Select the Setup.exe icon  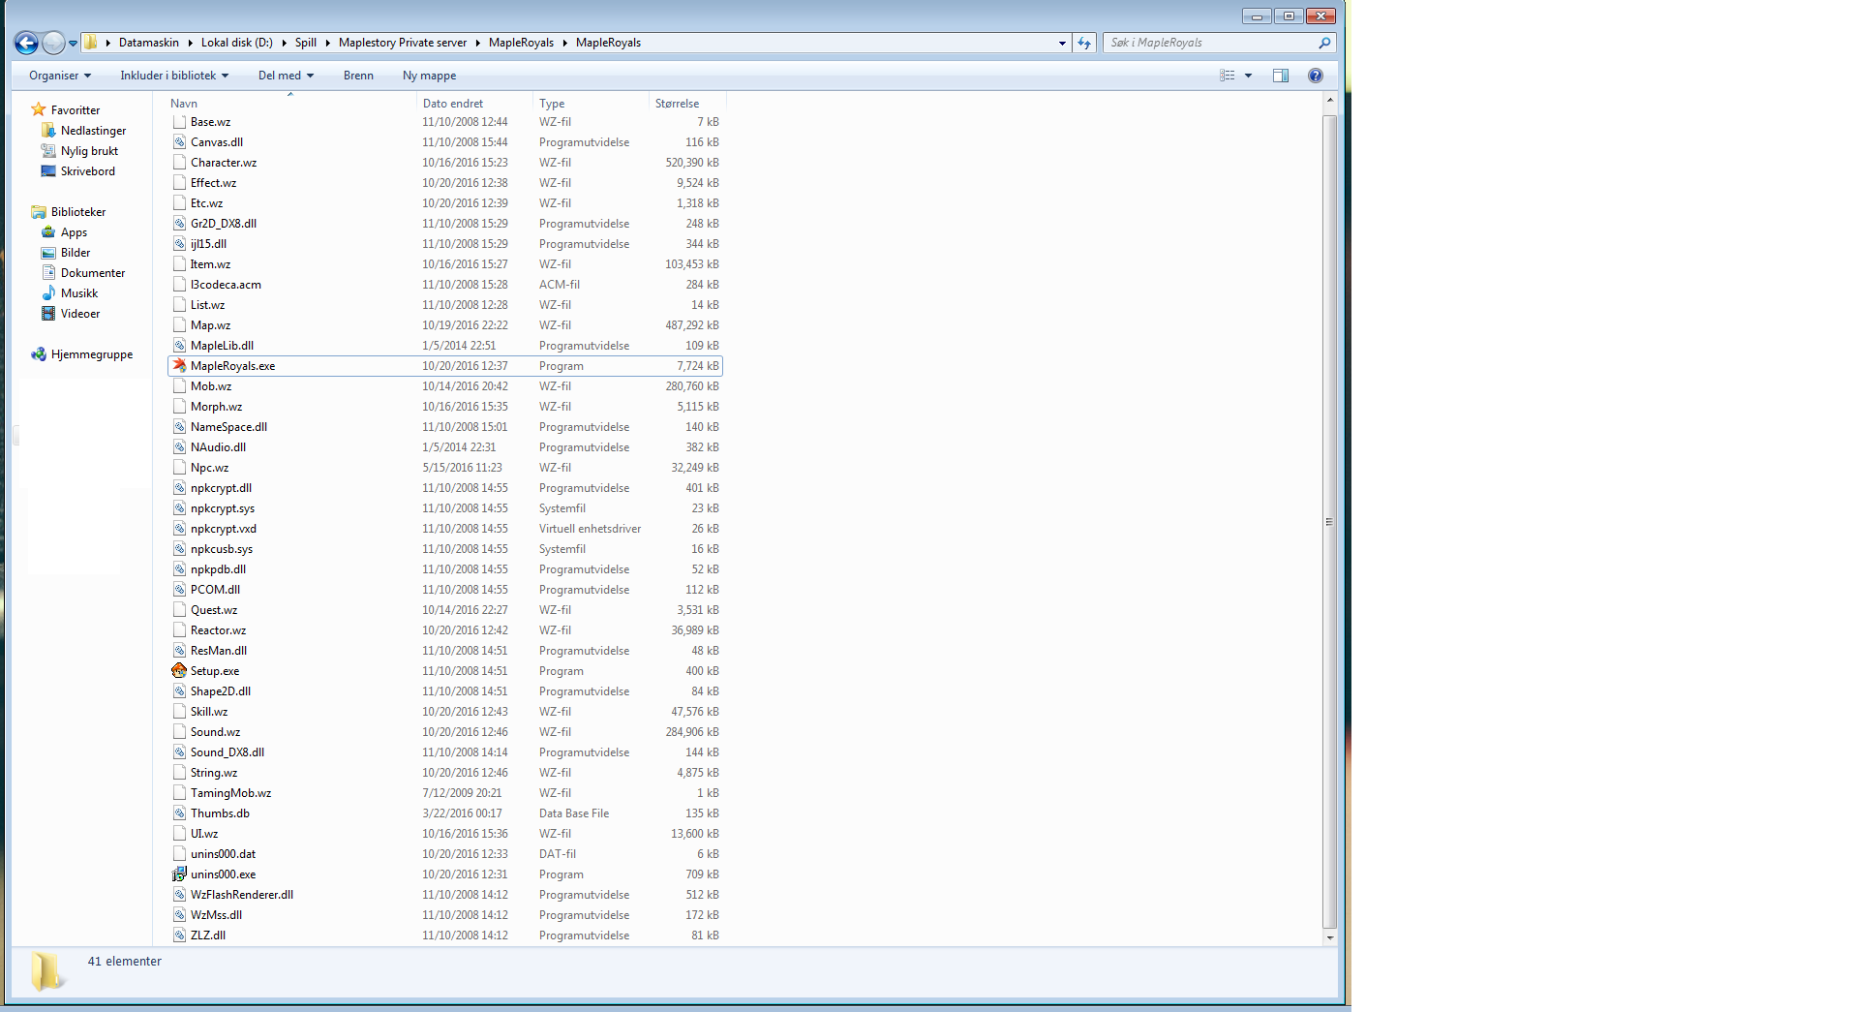click(179, 671)
